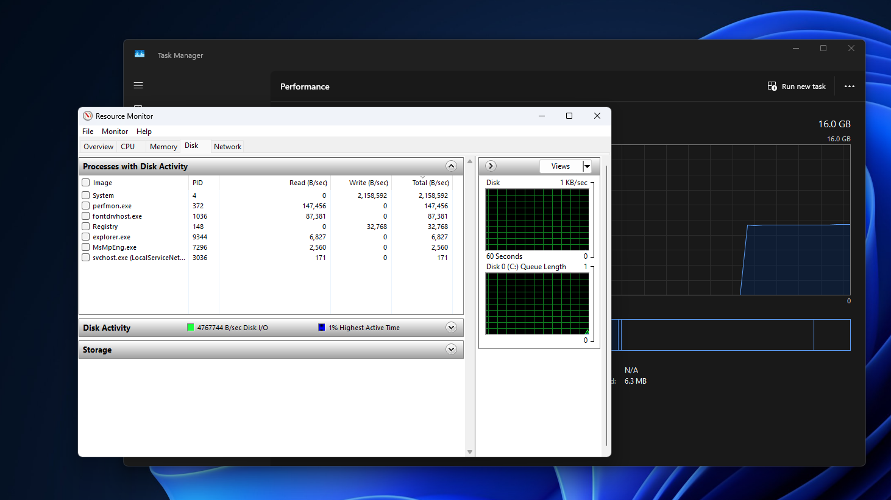Open the Help menu
Image resolution: width=891 pixels, height=500 pixels.
[144, 132]
